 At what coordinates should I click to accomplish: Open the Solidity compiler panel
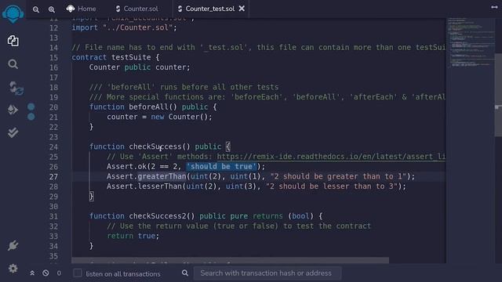(x=15, y=89)
